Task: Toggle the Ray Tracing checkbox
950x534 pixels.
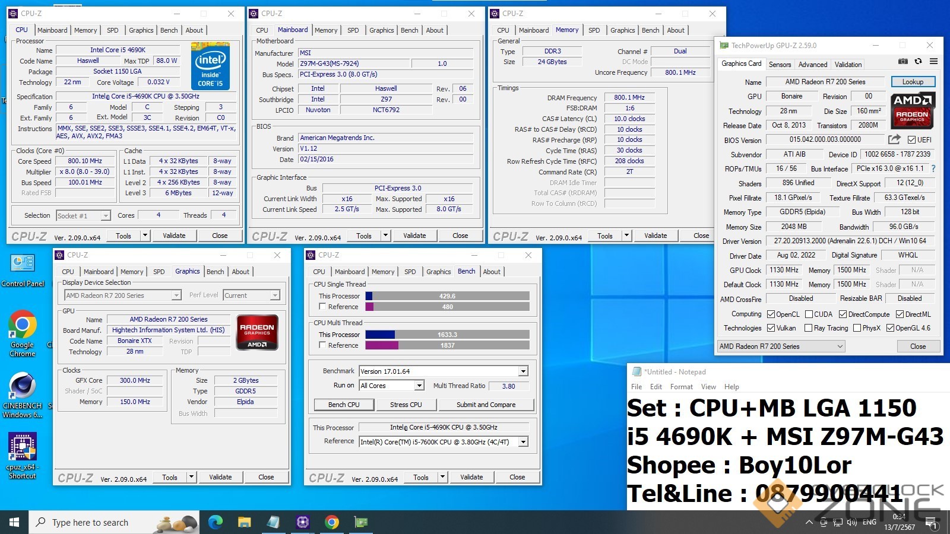Action: click(x=808, y=328)
